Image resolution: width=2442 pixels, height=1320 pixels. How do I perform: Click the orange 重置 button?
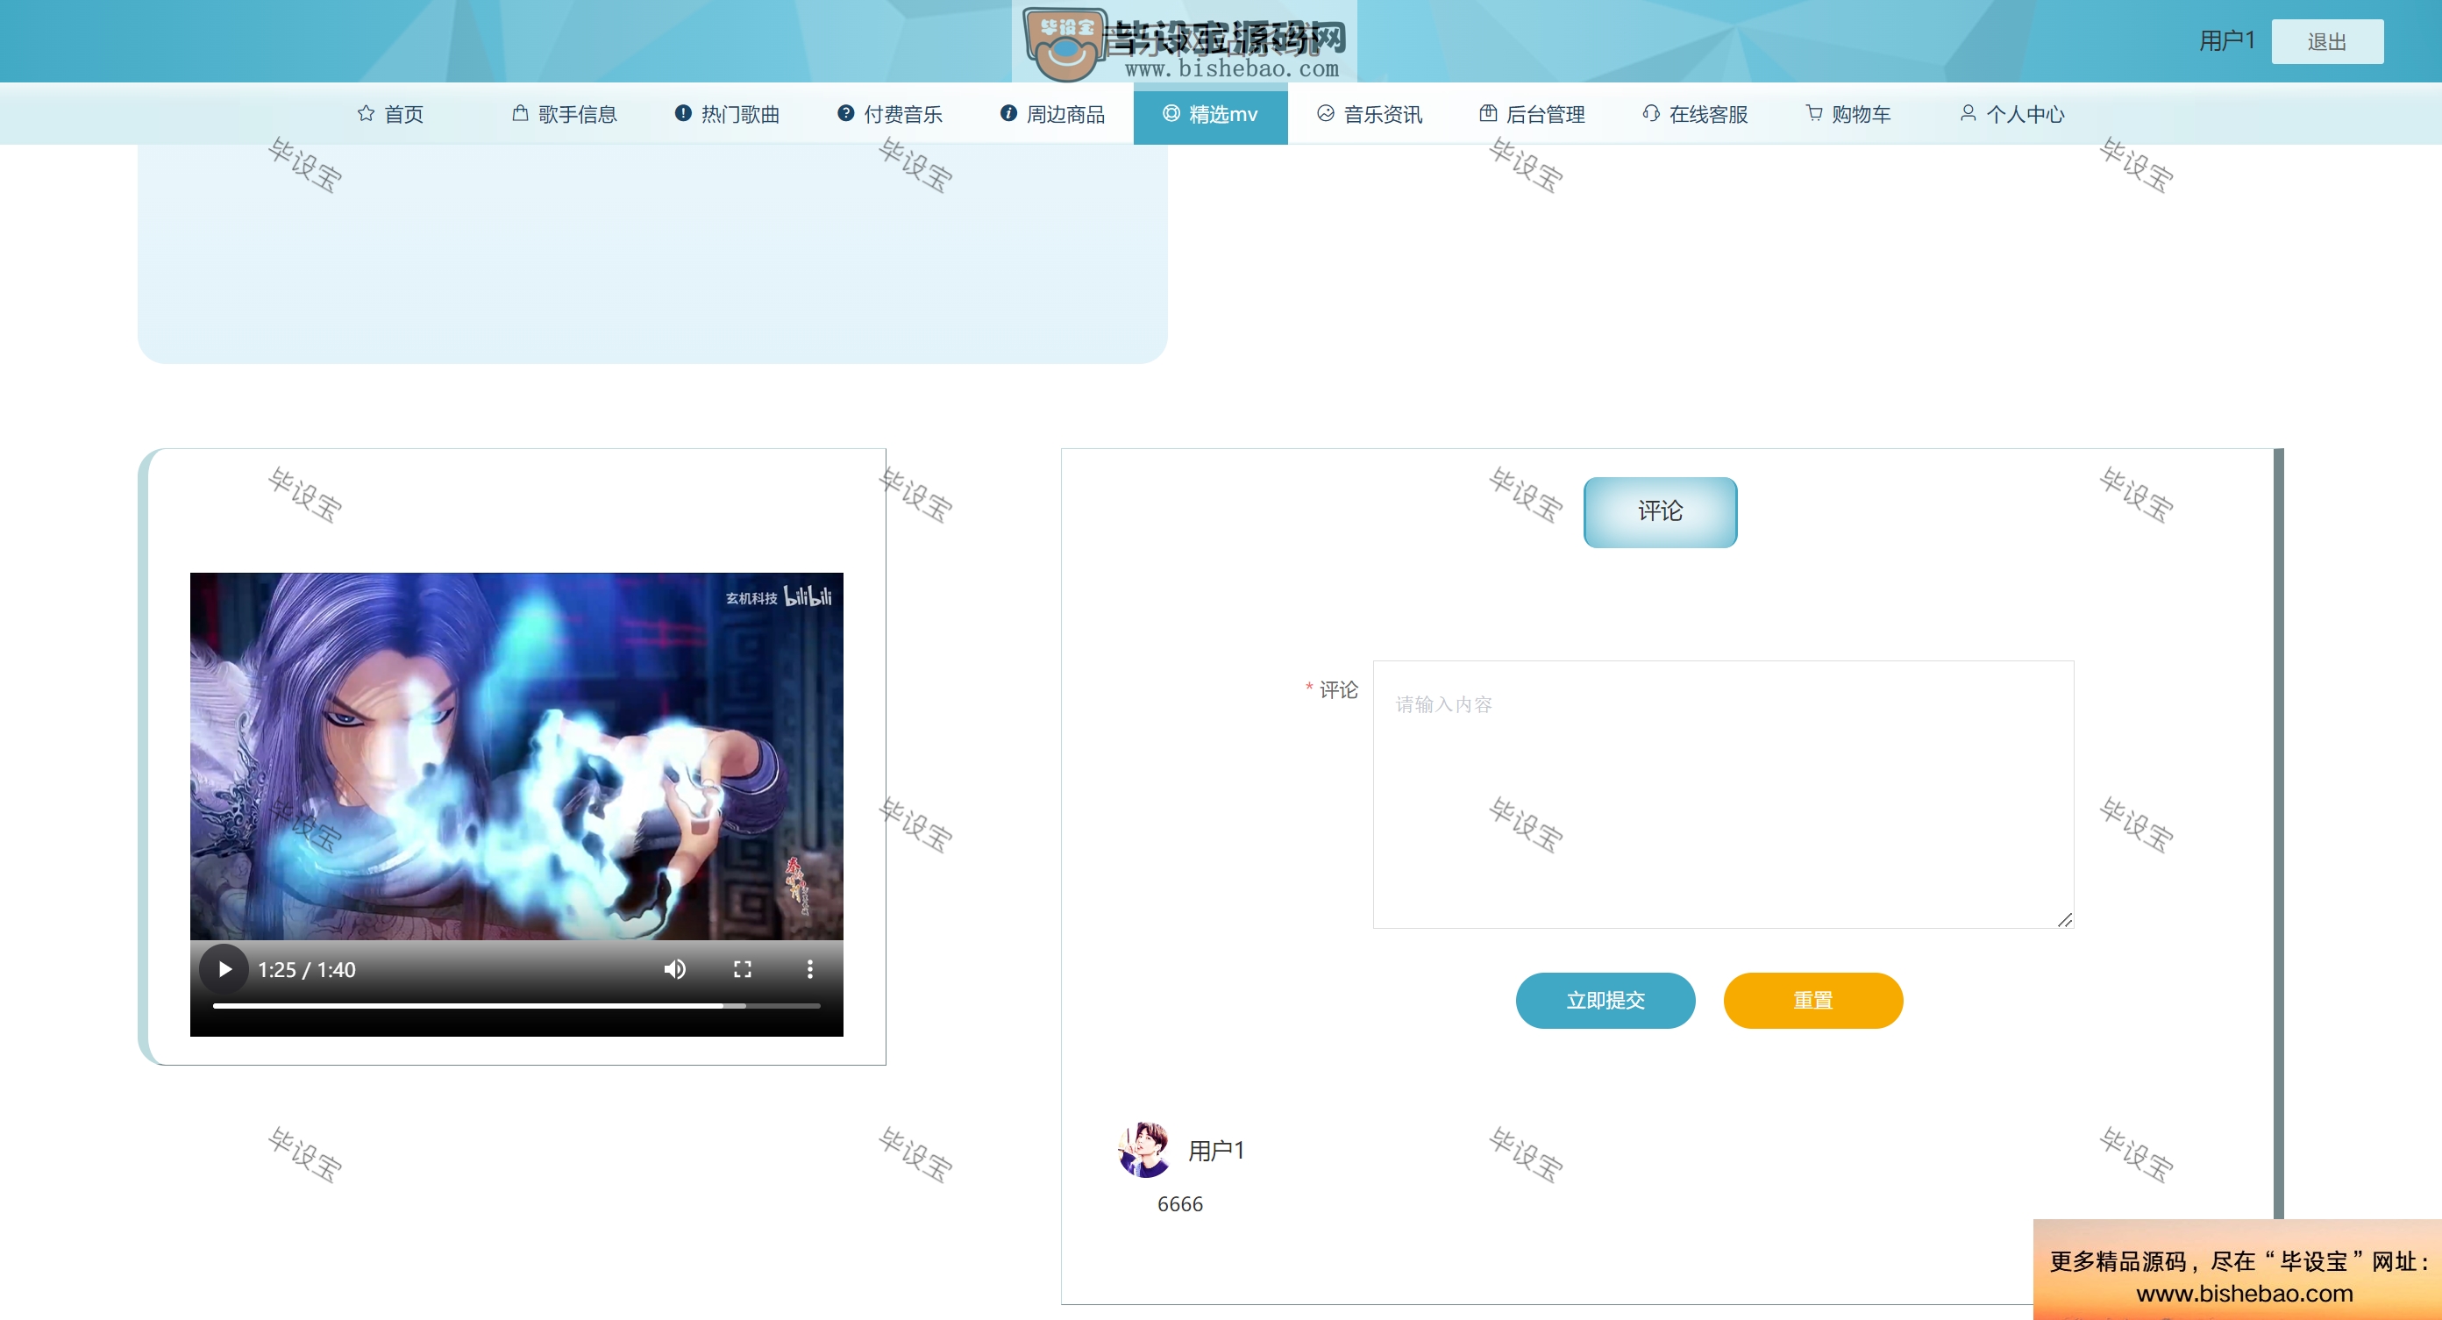(x=1812, y=1001)
